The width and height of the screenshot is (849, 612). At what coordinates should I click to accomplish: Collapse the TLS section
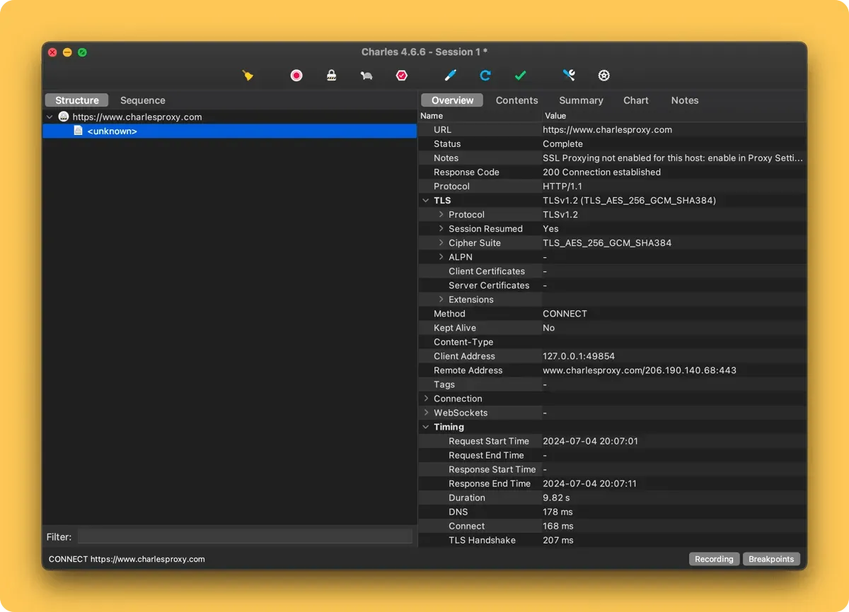pos(426,201)
